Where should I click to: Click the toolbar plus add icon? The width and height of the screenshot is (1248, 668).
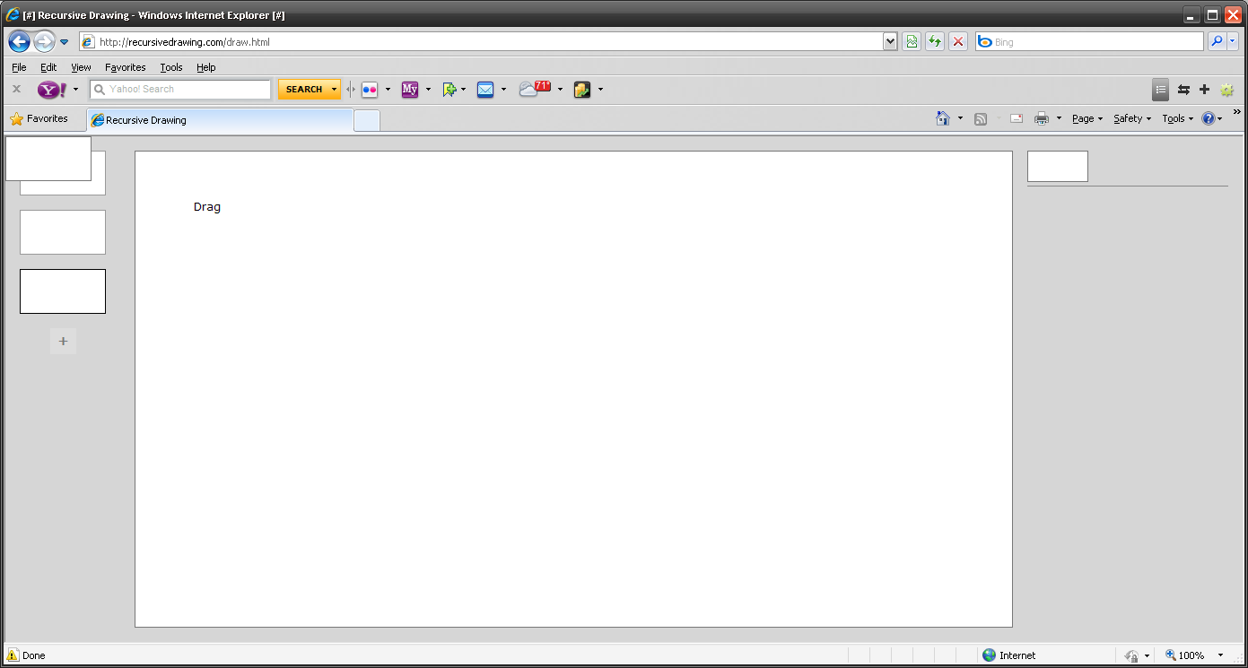(x=1204, y=89)
